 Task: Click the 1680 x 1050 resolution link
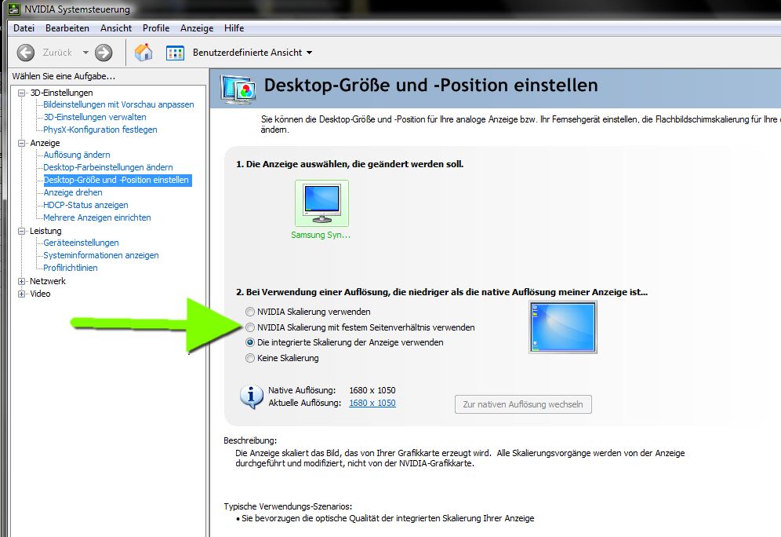372,403
